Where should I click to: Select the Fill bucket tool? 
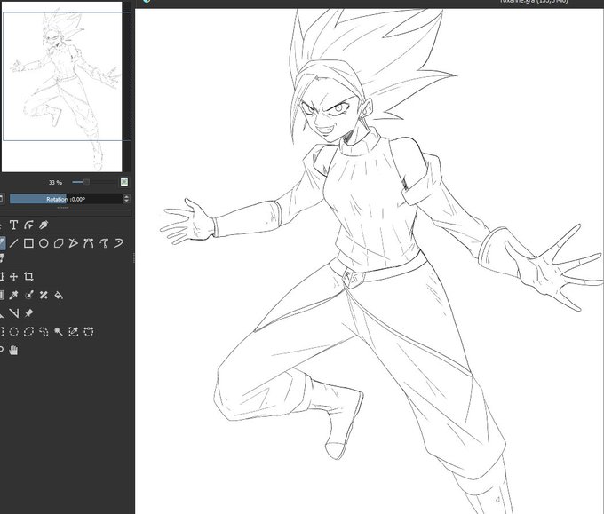click(x=59, y=296)
